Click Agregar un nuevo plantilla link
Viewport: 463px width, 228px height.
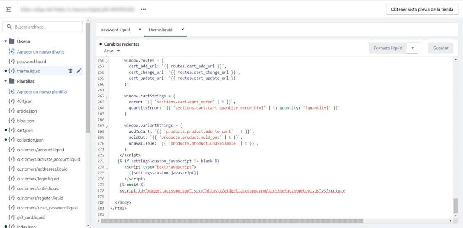coord(42,92)
